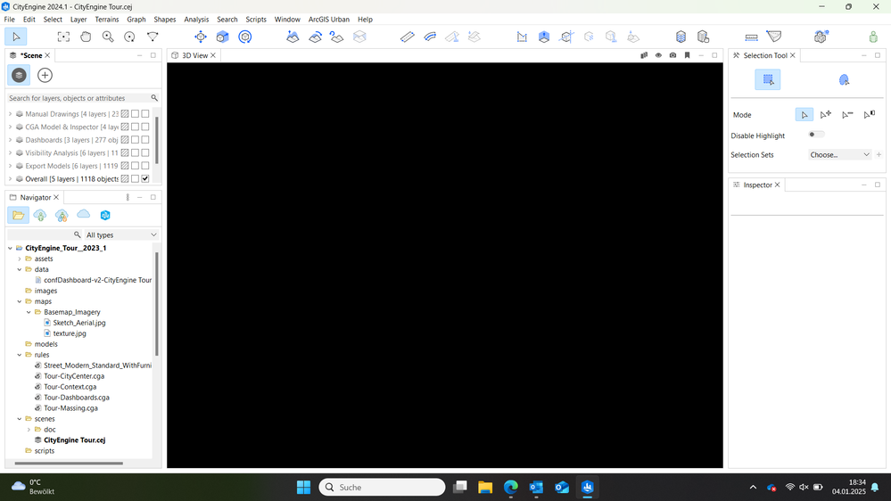Toggle visibility checkbox for Export Models layer

(x=145, y=166)
